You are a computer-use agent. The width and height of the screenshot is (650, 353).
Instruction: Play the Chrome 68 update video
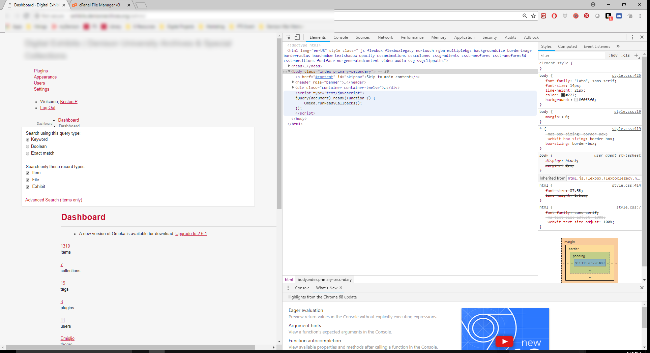click(504, 341)
